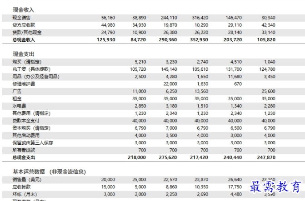Click the 用品 (办公及经营用品) row label
Image resolution: width=305 pixels, height=201 pixels.
[36, 77]
